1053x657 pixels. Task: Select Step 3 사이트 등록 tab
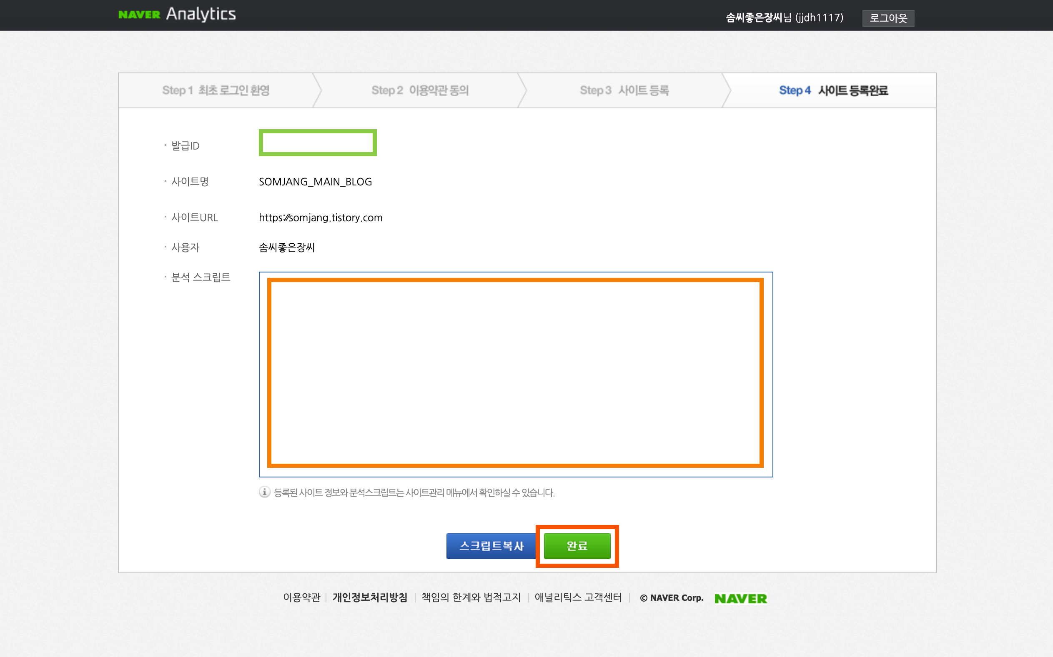(x=624, y=90)
